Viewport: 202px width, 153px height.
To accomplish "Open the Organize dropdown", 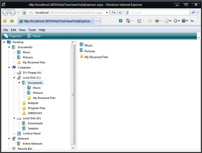I will click(13, 36).
